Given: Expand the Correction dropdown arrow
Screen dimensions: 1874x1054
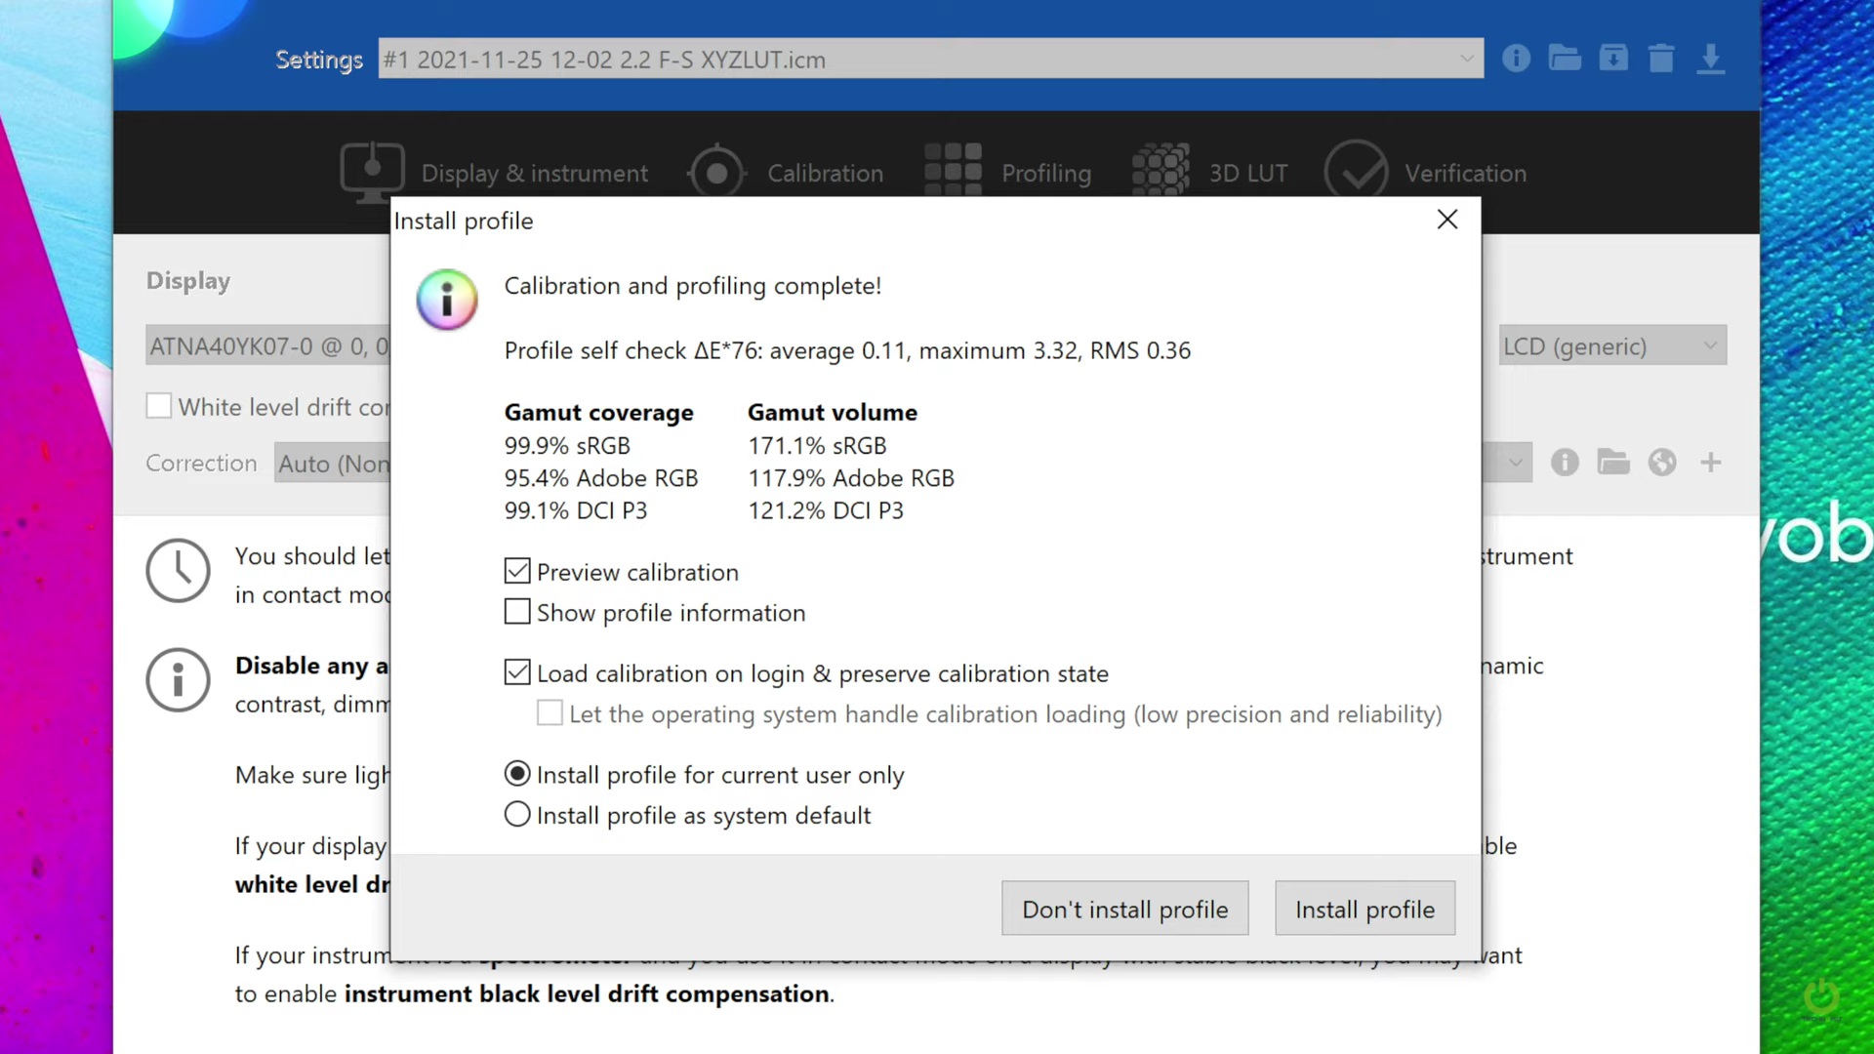Looking at the screenshot, I should click(1515, 462).
